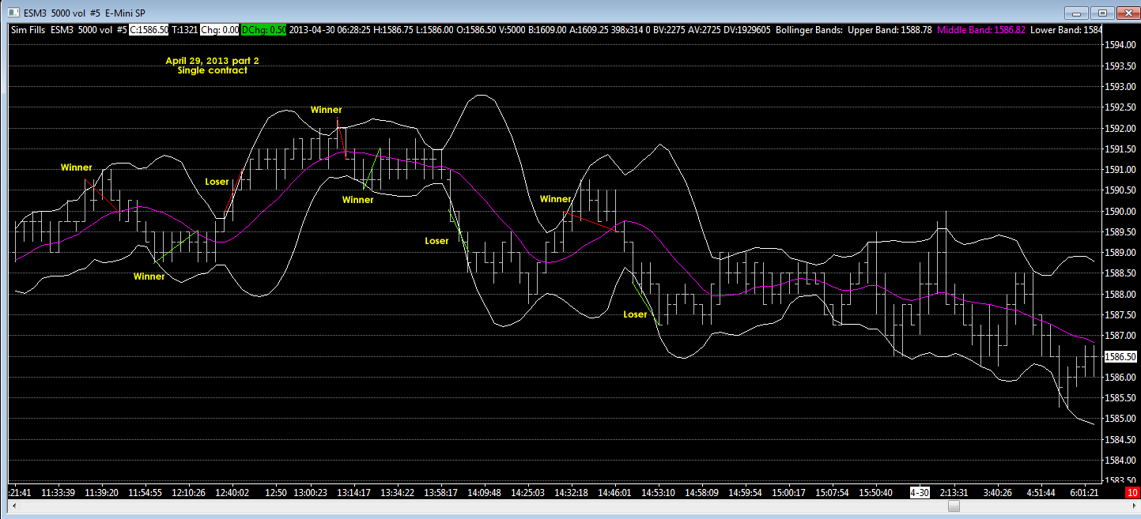Click the highlighted 4-30 date marker
The height and width of the screenshot is (519, 1141).
(920, 492)
